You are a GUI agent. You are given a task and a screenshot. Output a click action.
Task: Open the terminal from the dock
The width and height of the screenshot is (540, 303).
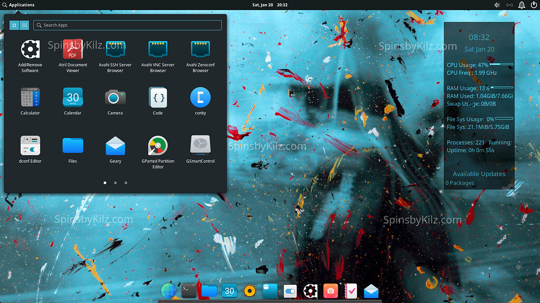(x=188, y=290)
